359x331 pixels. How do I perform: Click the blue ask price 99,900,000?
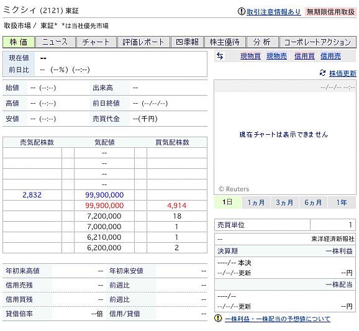(x=104, y=195)
